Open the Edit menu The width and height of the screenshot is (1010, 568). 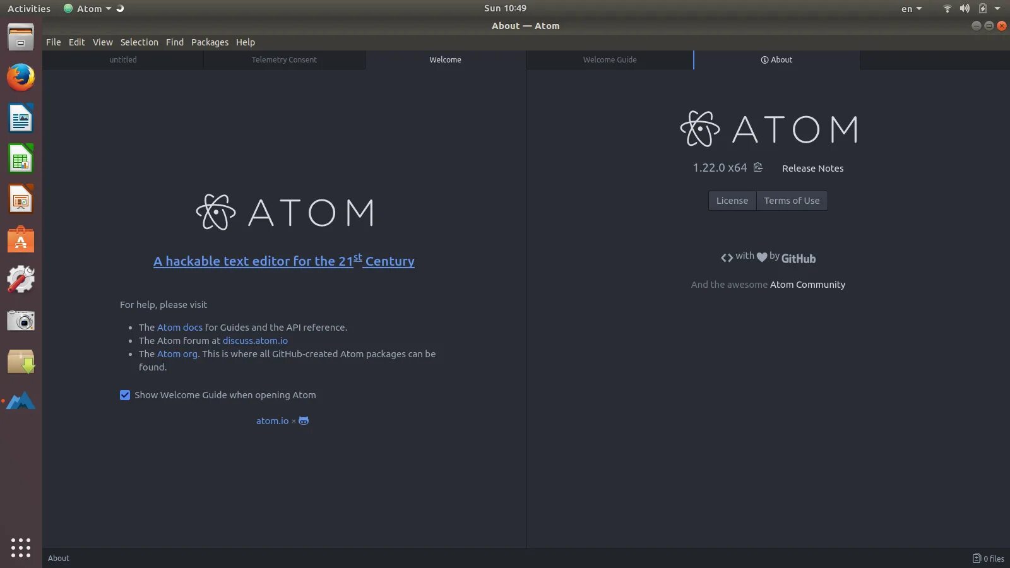click(x=77, y=42)
